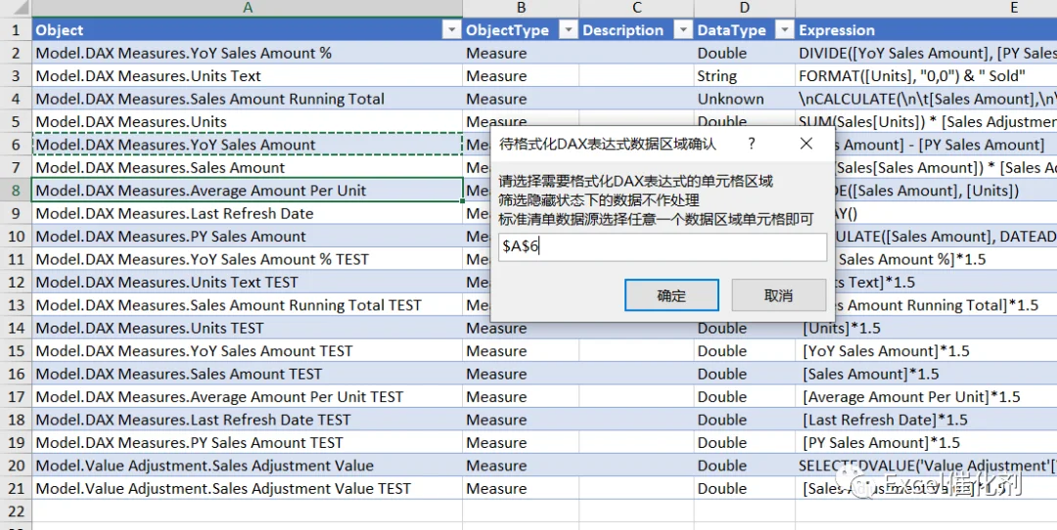
Task: Click the Expression header cell
Action: 926,30
